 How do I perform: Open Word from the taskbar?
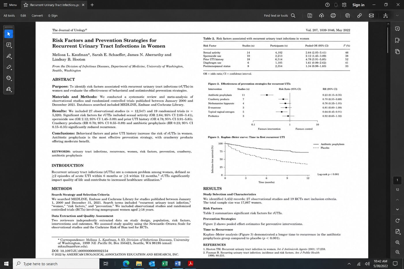(x=178, y=264)
